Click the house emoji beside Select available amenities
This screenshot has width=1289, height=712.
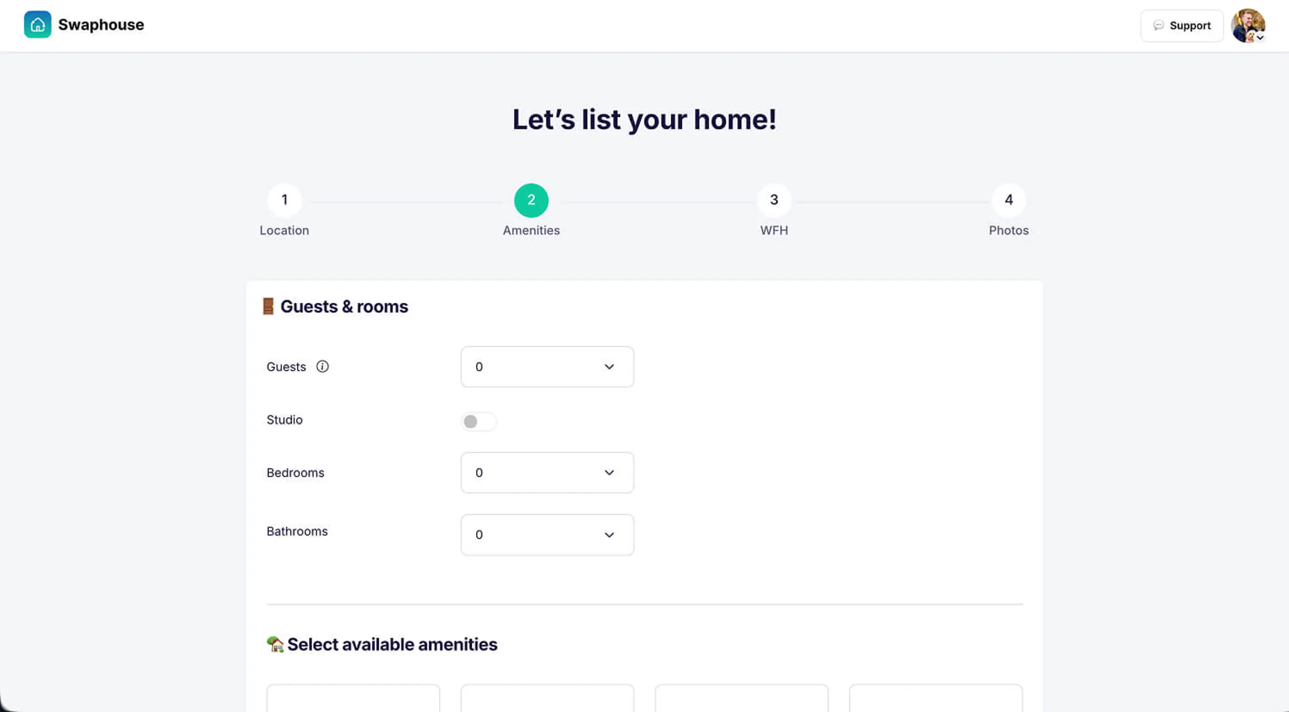[x=275, y=644]
